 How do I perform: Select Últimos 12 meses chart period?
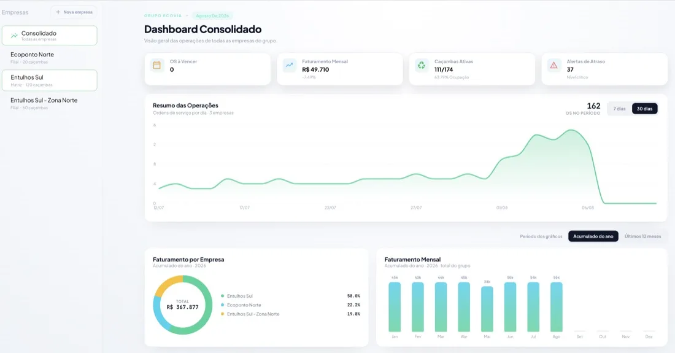(x=642, y=236)
